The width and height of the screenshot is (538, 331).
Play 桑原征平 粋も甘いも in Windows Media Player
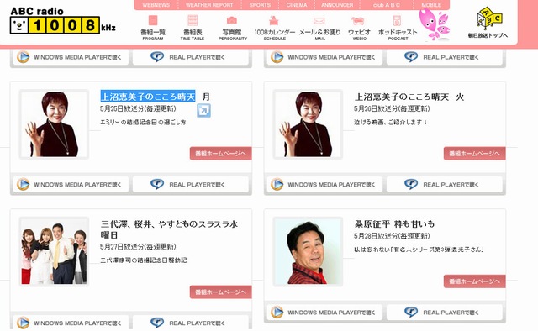click(325, 313)
